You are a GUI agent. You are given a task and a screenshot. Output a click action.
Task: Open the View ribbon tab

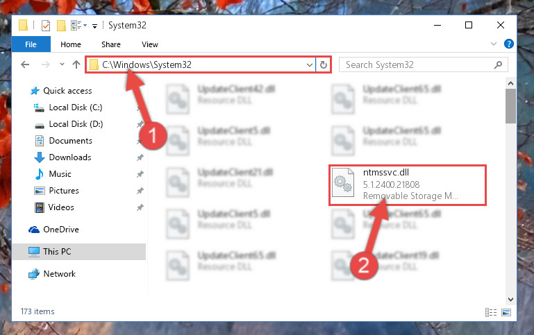click(x=150, y=44)
